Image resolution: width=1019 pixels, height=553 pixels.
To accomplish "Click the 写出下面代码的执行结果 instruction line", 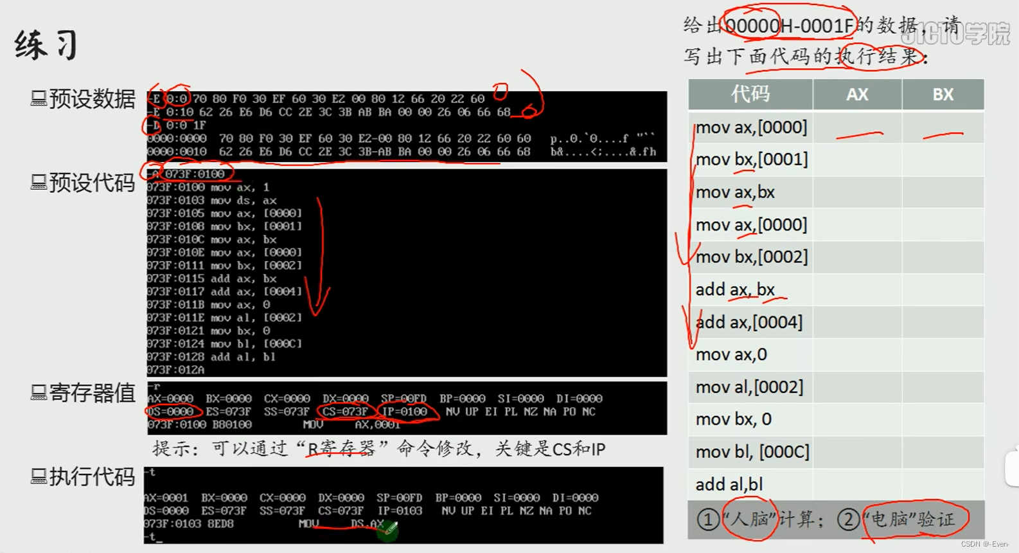I will tap(806, 57).
